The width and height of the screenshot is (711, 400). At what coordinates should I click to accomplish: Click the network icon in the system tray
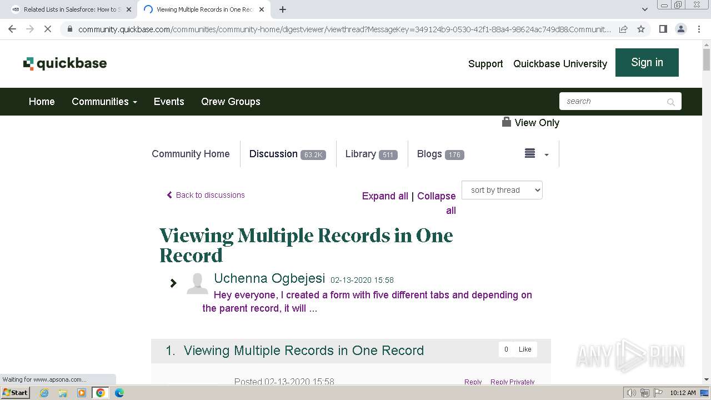click(644, 393)
